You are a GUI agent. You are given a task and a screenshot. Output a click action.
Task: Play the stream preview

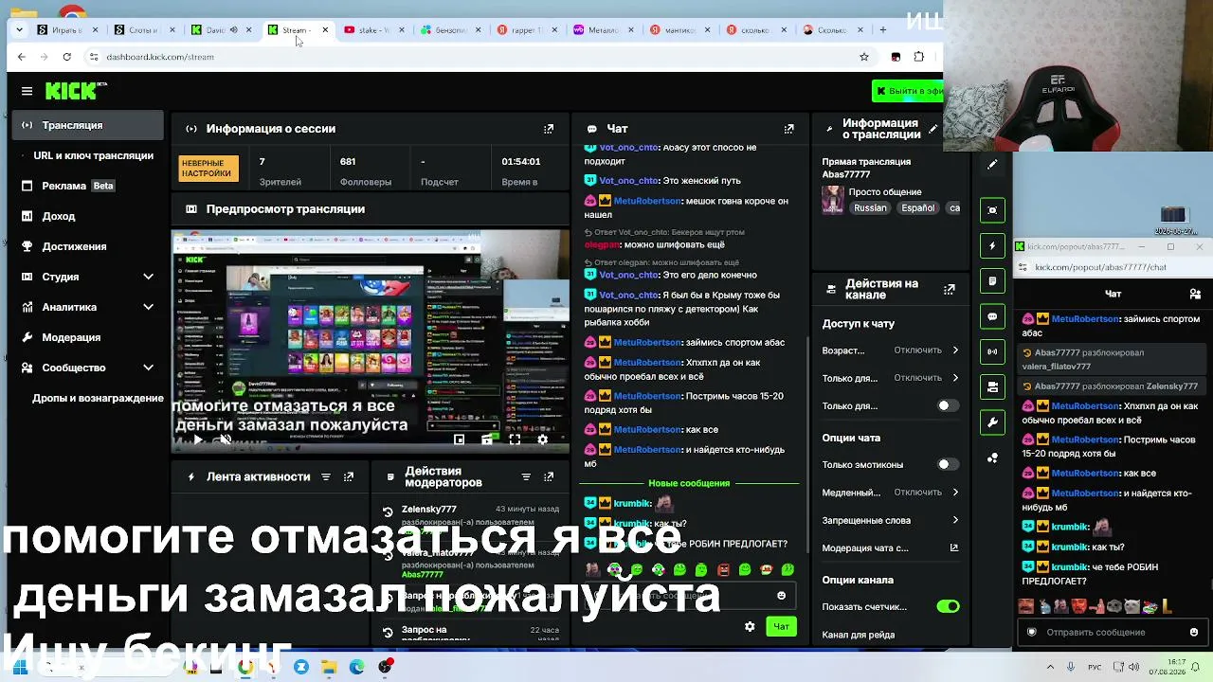[x=197, y=440]
